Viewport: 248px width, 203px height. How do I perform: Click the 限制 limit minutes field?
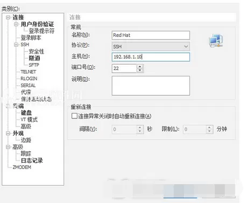point(195,129)
